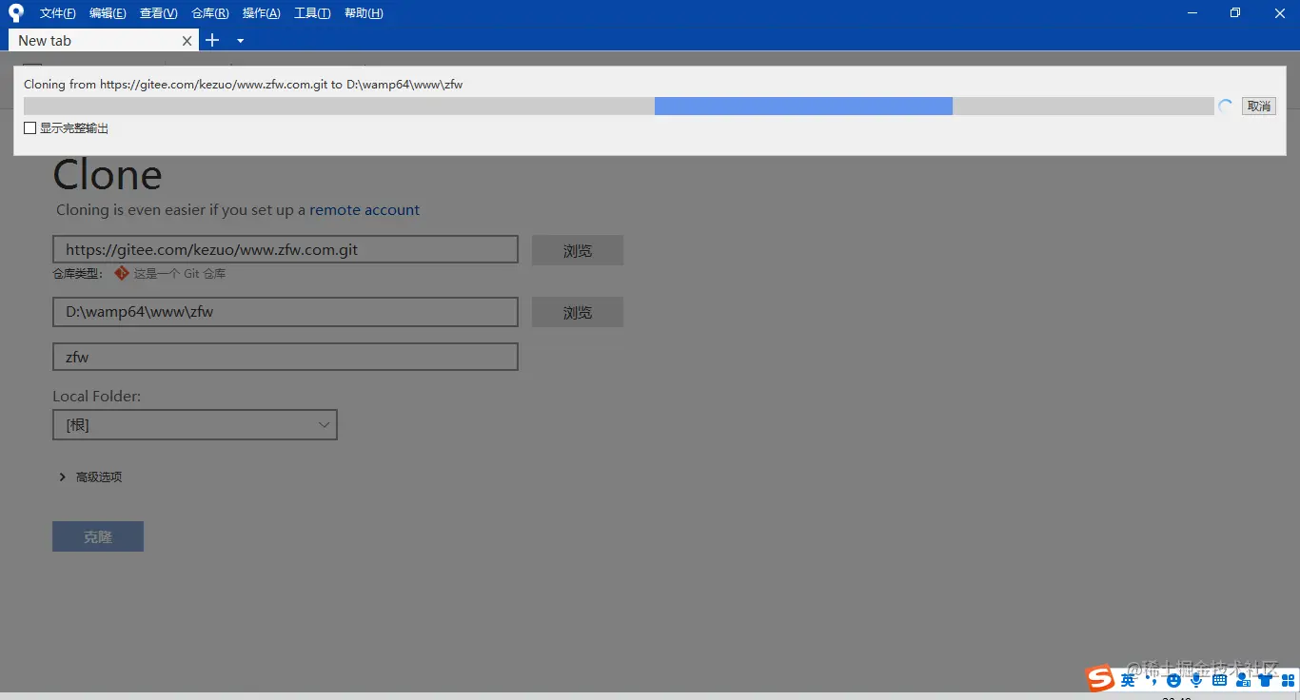Screen dimensions: 1300x700
Task: Open the 工具(T) menu
Action: tap(312, 13)
